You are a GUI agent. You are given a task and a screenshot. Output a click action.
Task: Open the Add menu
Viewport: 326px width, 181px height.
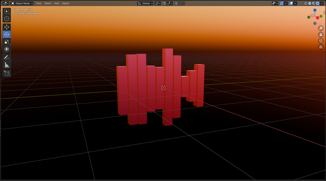pos(57,3)
